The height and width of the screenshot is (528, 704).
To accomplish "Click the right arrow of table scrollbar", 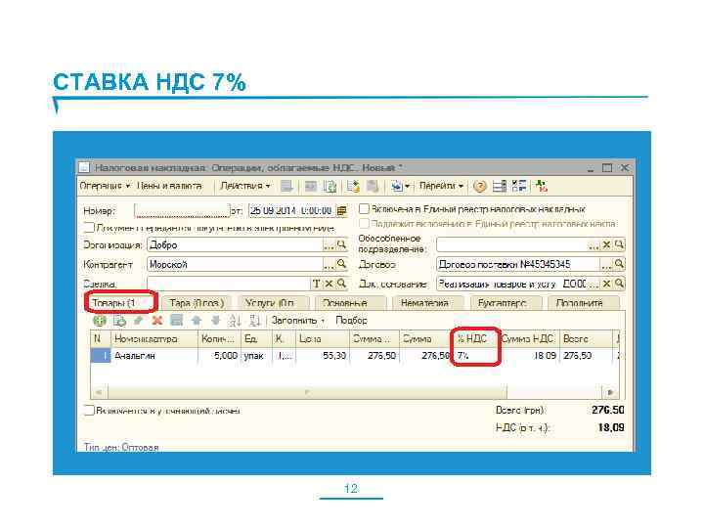I will 610,392.
